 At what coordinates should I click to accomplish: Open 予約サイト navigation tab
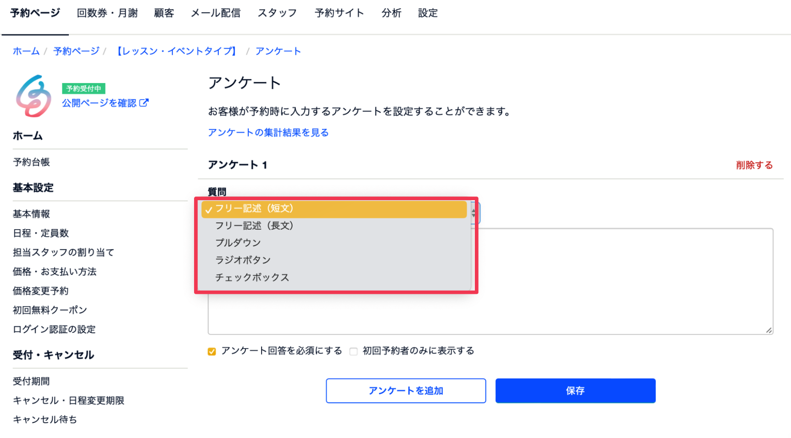pyautogui.click(x=340, y=13)
